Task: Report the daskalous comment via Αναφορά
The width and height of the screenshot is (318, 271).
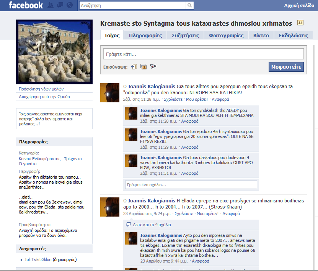Action: (x=190, y=173)
